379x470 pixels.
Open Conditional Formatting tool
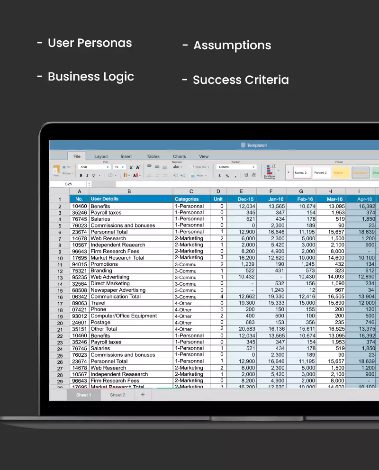click(x=270, y=172)
